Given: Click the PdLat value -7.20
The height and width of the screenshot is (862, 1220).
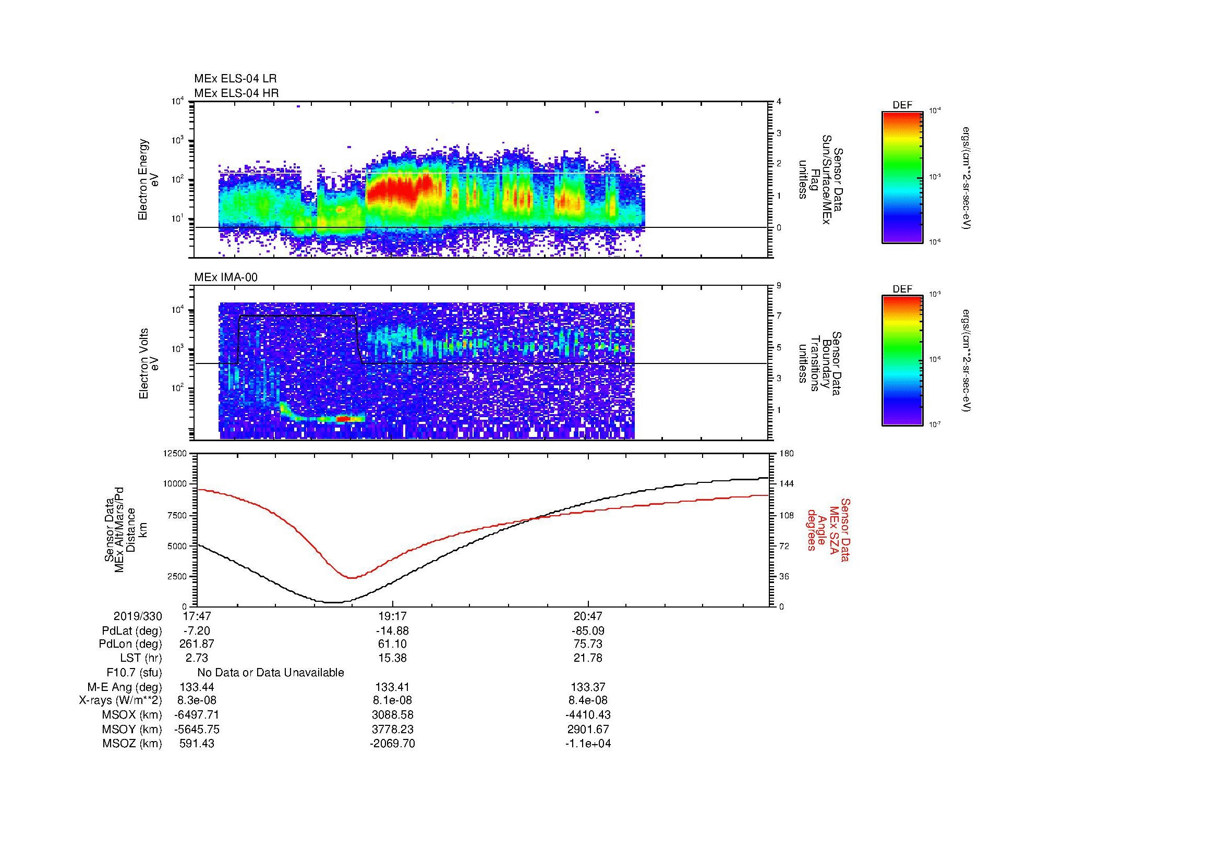Looking at the screenshot, I should click(x=197, y=631).
